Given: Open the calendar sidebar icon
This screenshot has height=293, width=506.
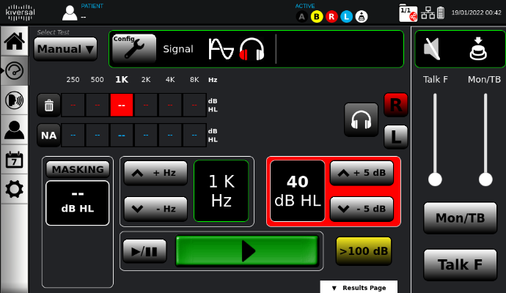Looking at the screenshot, I should tap(14, 160).
